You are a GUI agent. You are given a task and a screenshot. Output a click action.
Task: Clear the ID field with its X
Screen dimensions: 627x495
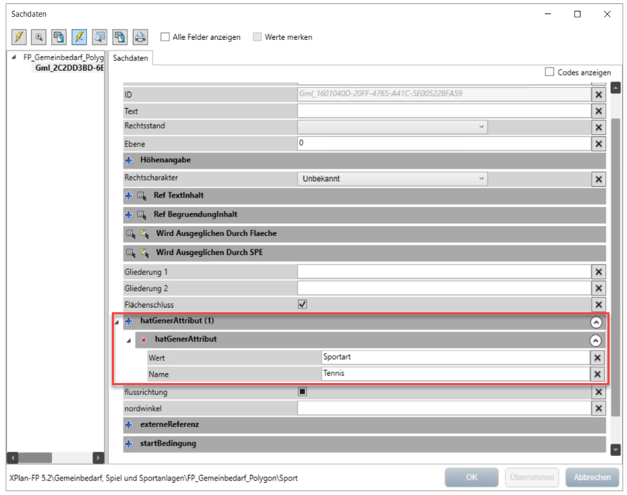click(599, 95)
